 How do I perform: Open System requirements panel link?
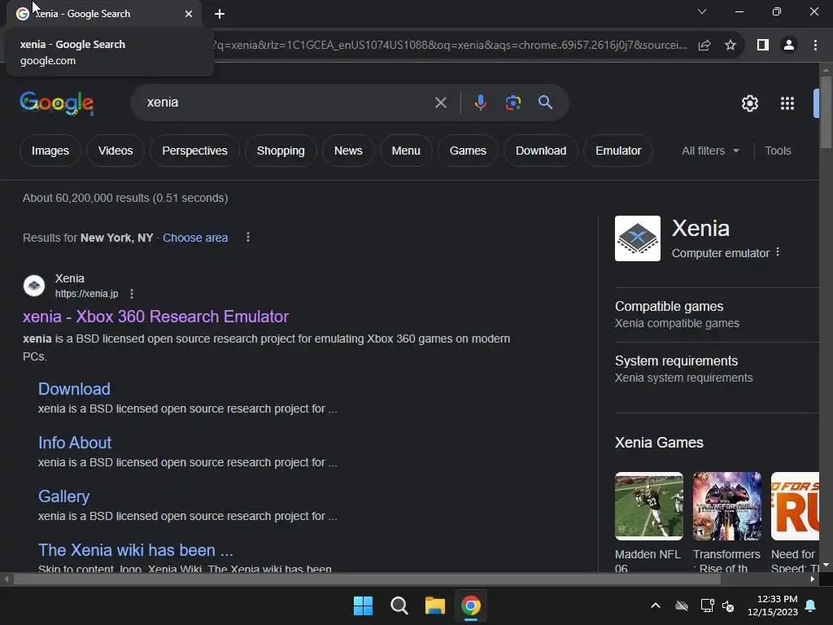pos(676,361)
